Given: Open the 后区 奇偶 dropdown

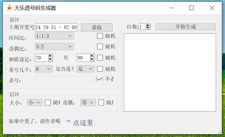Looking at the screenshot, I should click(88, 103).
